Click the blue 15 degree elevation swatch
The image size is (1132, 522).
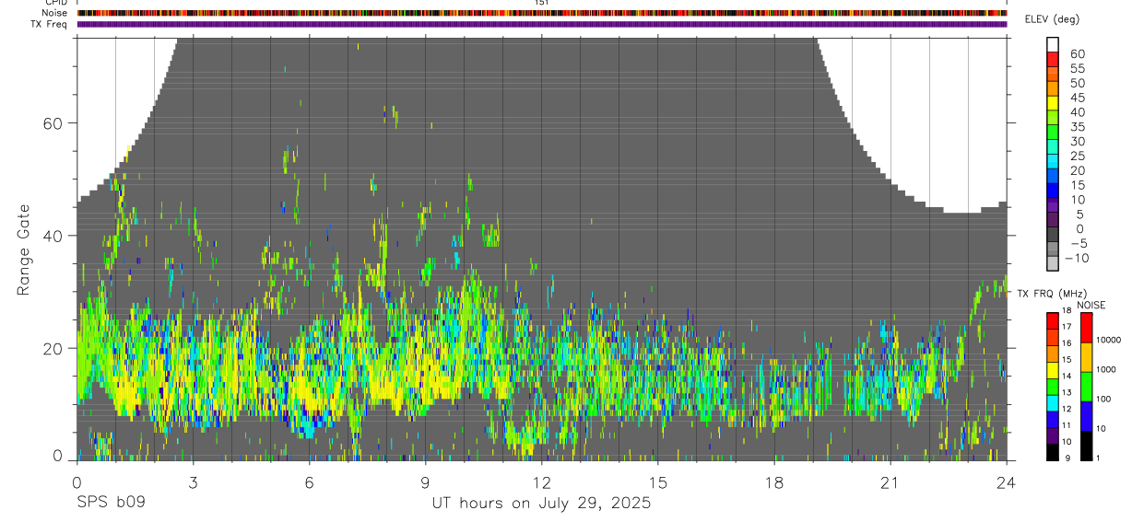[x=1053, y=191]
